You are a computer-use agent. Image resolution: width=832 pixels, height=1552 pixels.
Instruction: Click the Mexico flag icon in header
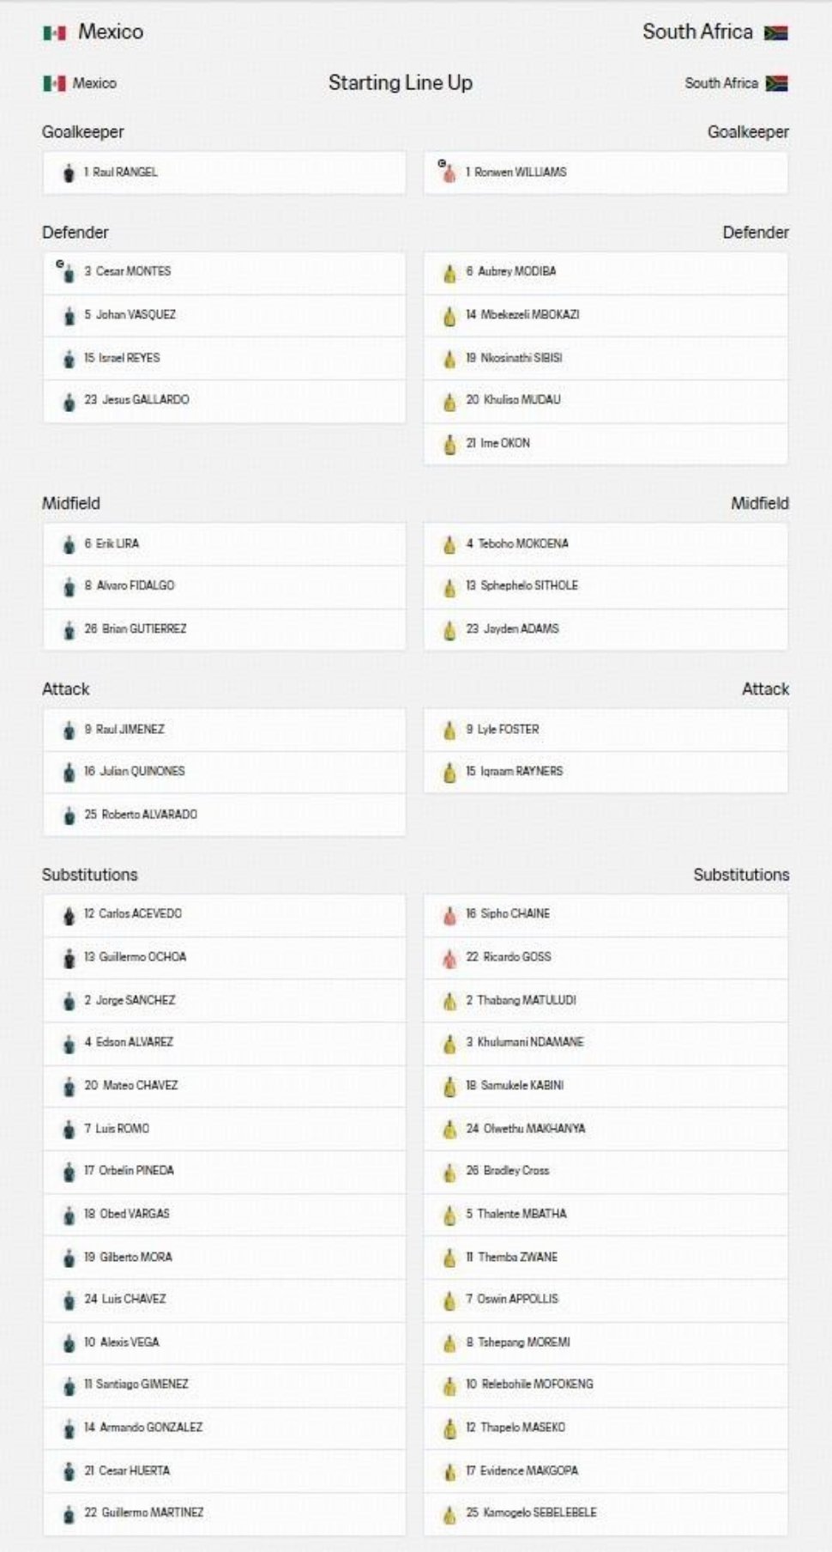(x=54, y=33)
